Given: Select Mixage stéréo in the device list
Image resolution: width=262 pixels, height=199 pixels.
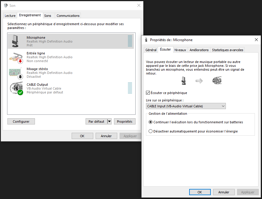Looking at the screenshot, I should point(71,73).
